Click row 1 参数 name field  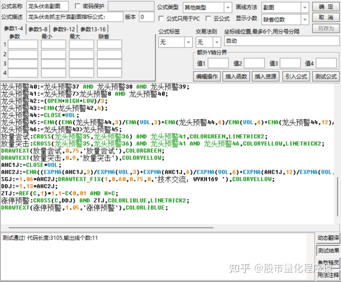pos(23,44)
